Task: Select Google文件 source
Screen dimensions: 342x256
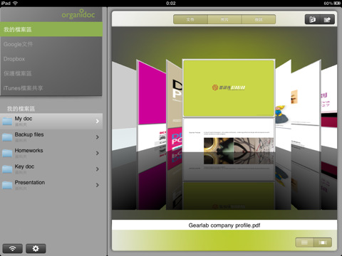Action: pos(51,44)
